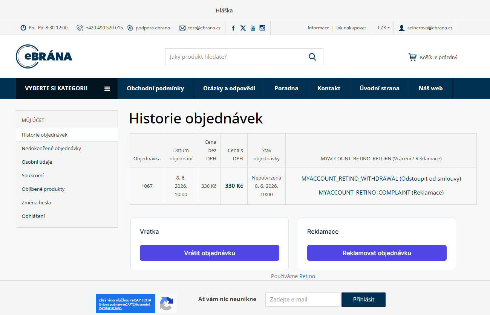
Task: Click the podpora.ebrana Skype link
Action: 153,28
